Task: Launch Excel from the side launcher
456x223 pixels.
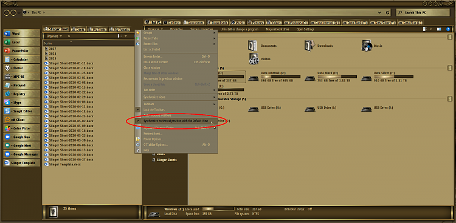Action: 22,42
